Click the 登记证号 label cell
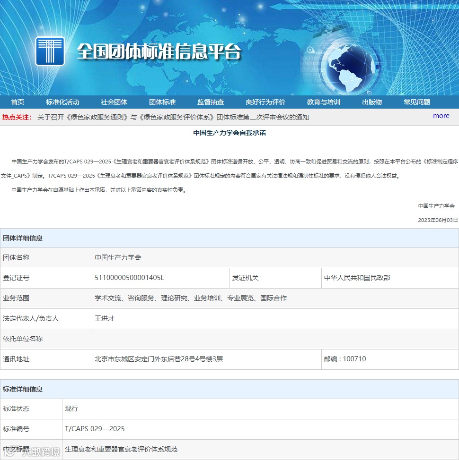This screenshot has width=459, height=460. pyautogui.click(x=46, y=278)
